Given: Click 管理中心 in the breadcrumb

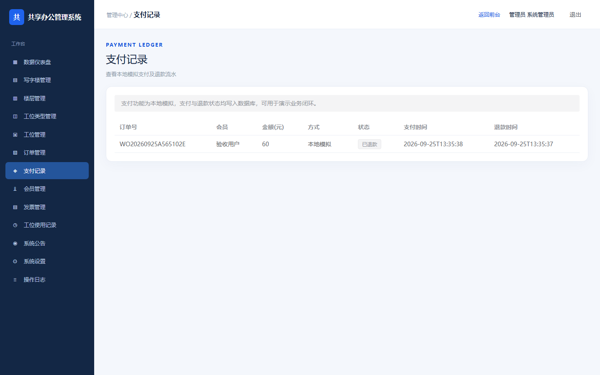Looking at the screenshot, I should [x=117, y=15].
